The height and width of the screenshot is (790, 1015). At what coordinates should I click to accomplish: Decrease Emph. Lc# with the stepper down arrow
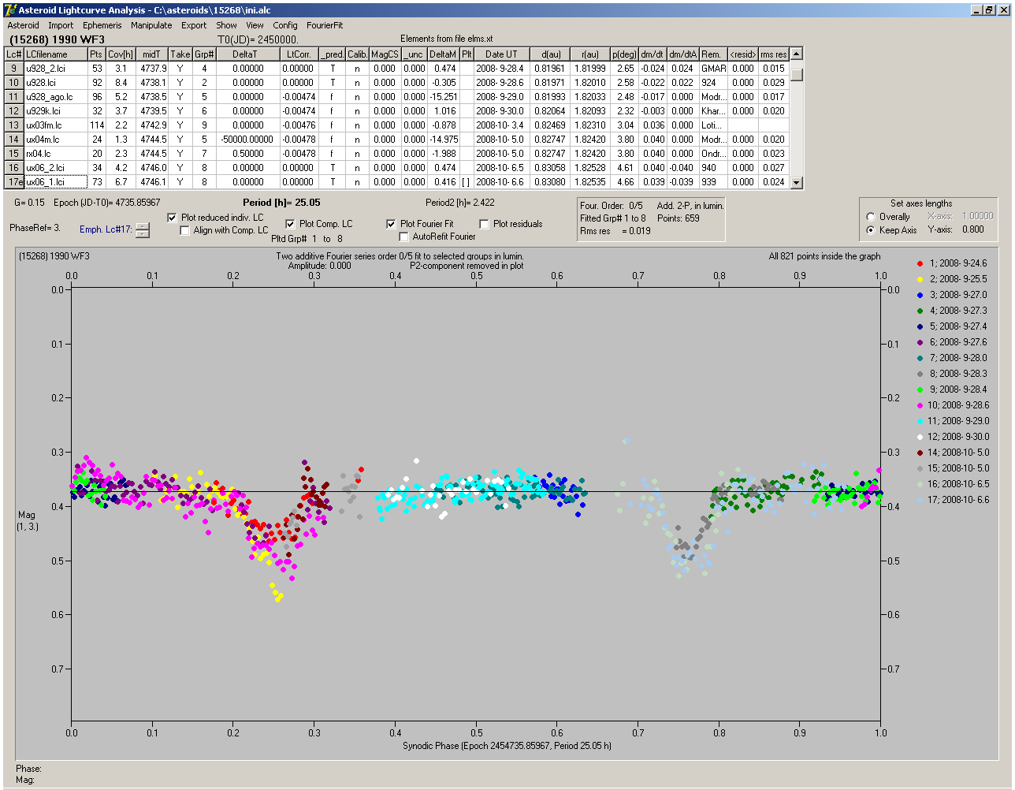point(142,233)
